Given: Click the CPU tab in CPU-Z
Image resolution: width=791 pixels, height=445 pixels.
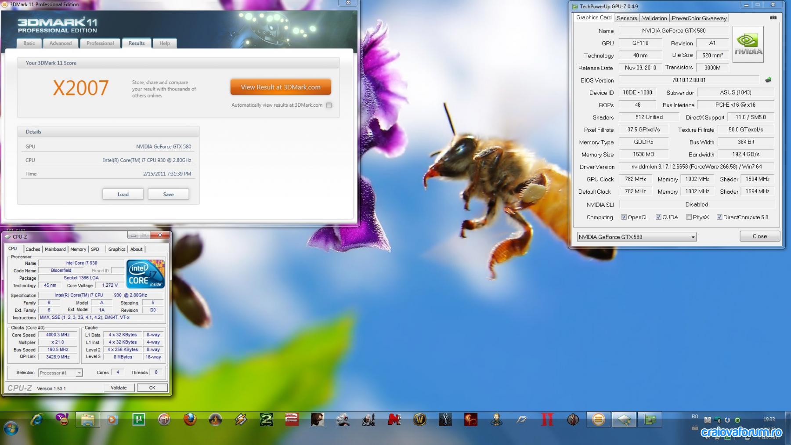Looking at the screenshot, I should click(x=13, y=249).
